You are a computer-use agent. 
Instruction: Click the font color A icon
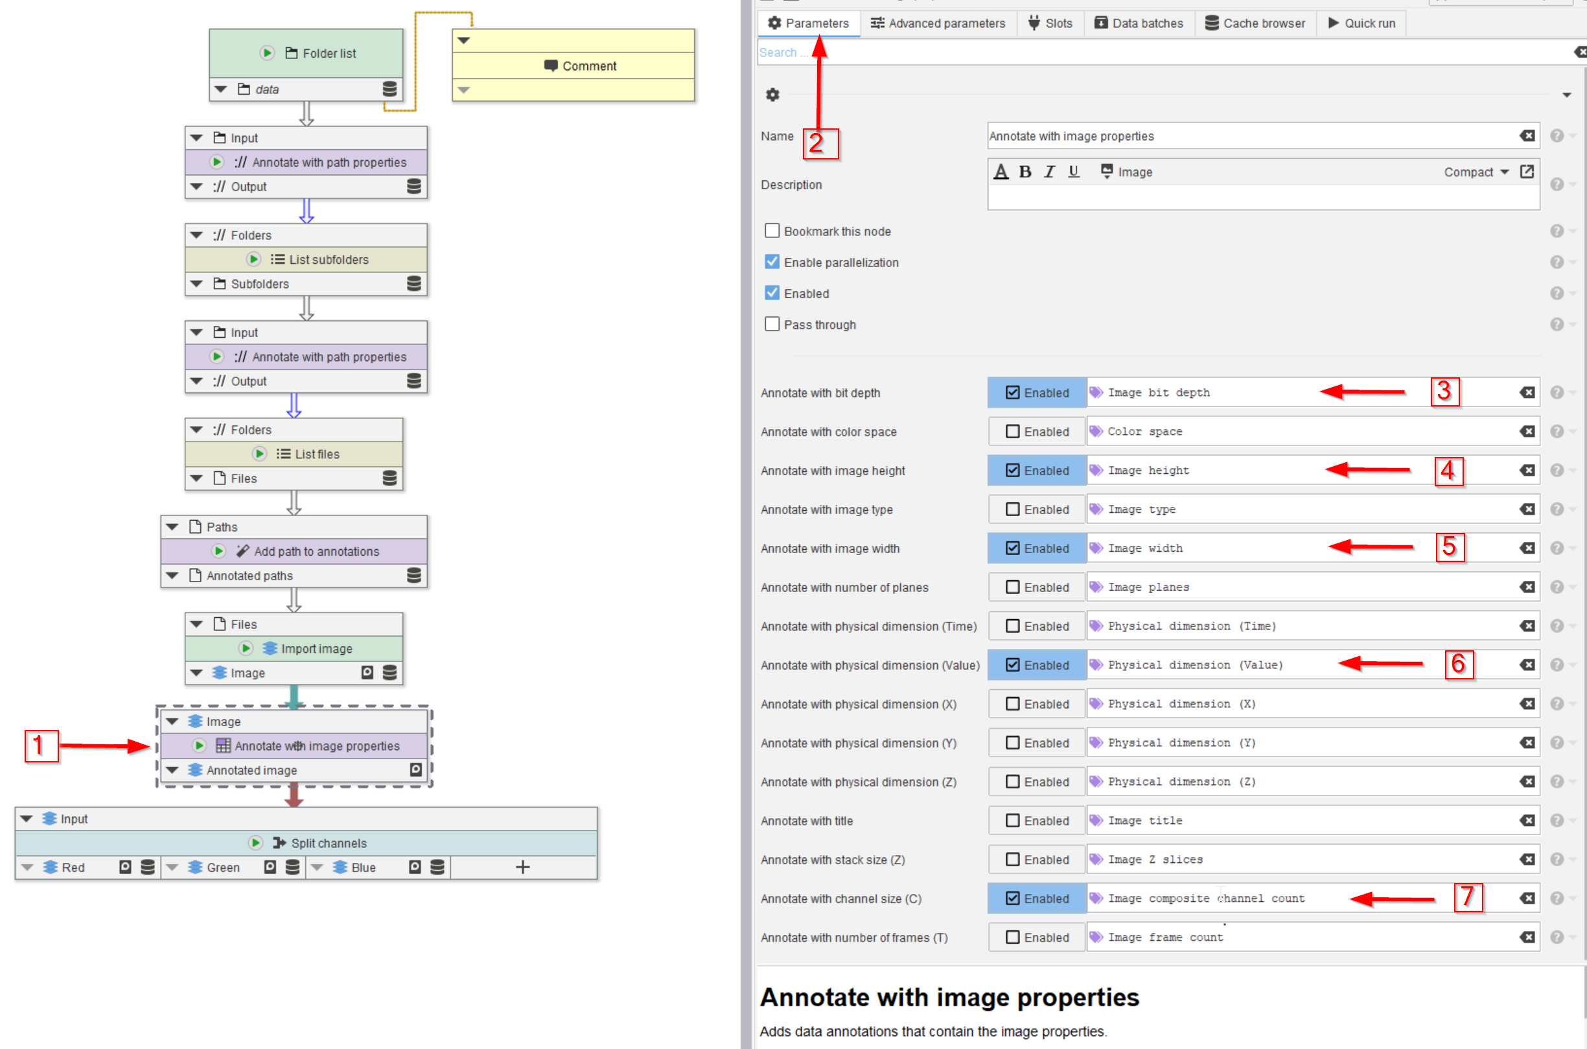(x=1001, y=172)
